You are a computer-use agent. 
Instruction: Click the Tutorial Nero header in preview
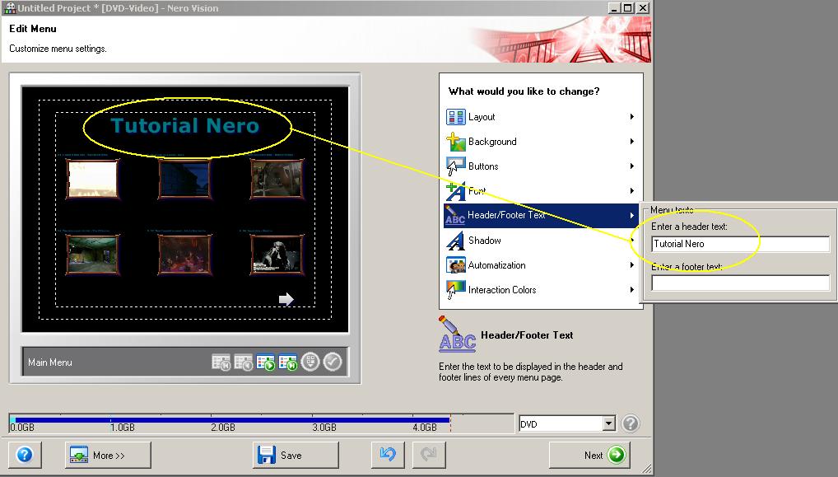[185, 126]
